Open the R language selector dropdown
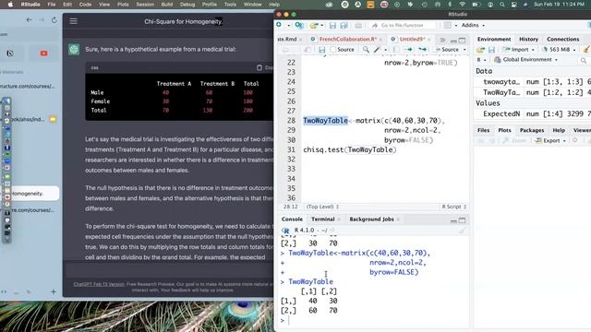 481,60
